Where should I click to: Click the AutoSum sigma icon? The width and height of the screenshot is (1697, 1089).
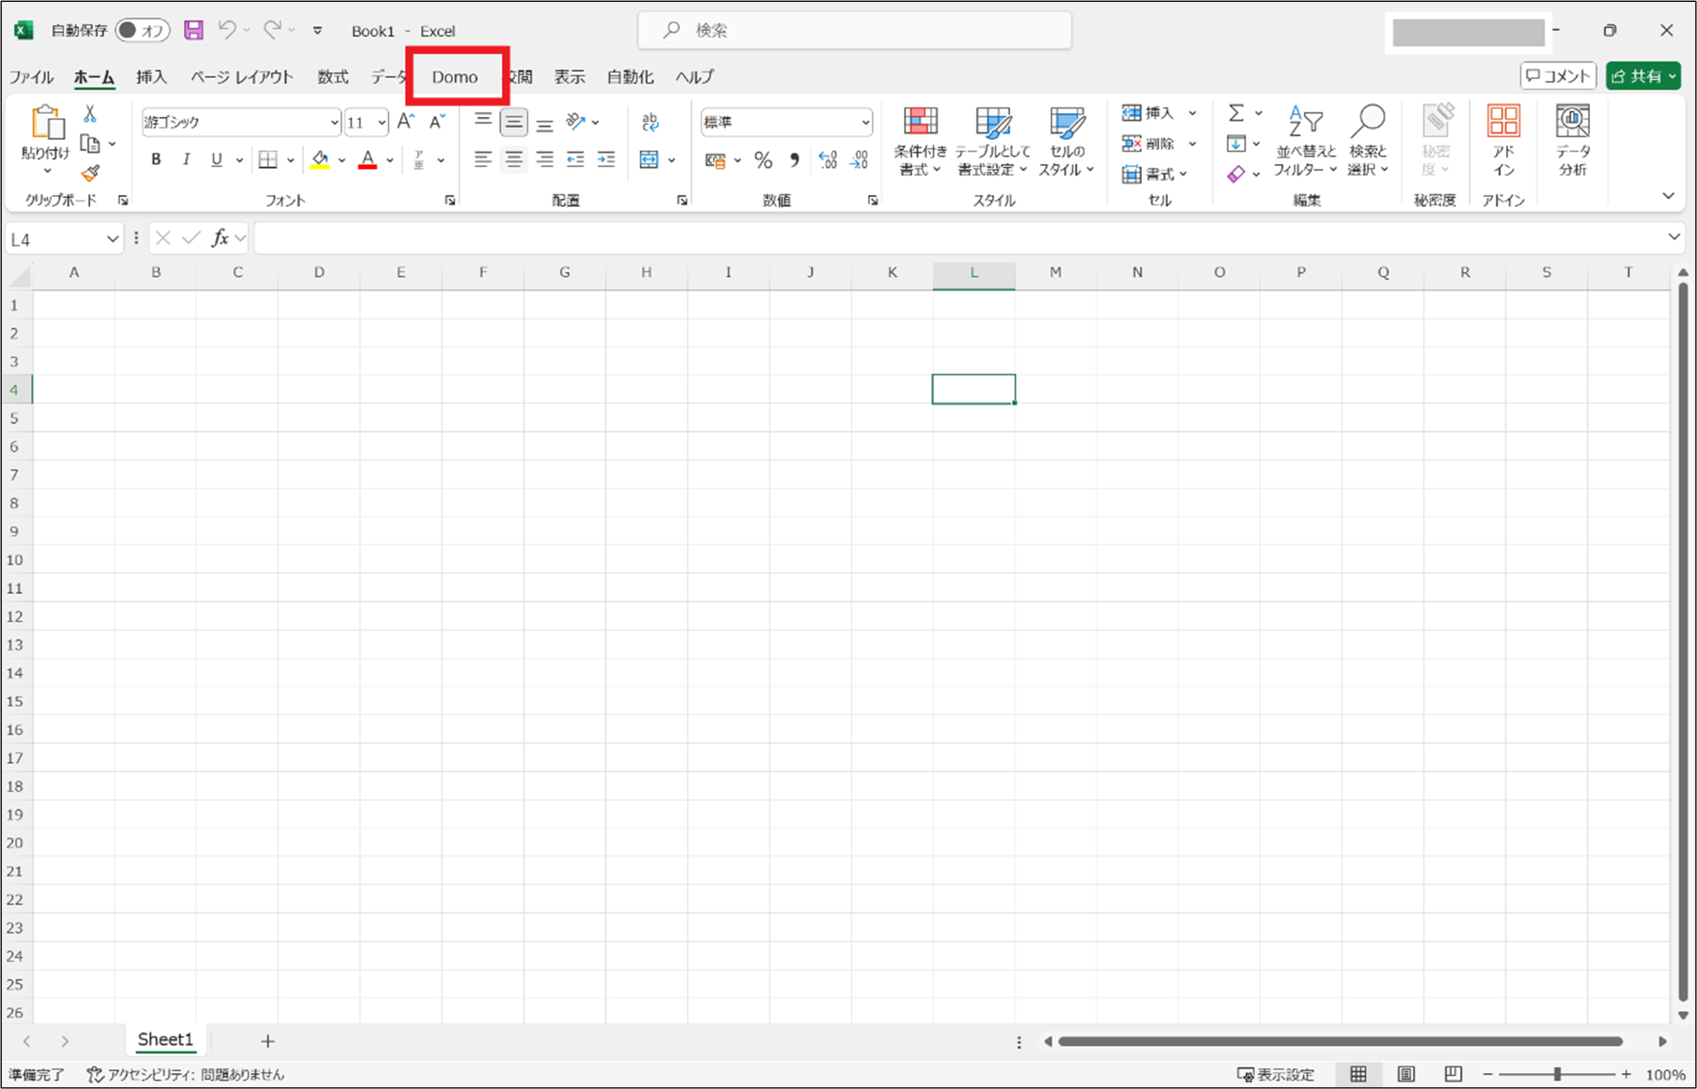pyautogui.click(x=1236, y=113)
